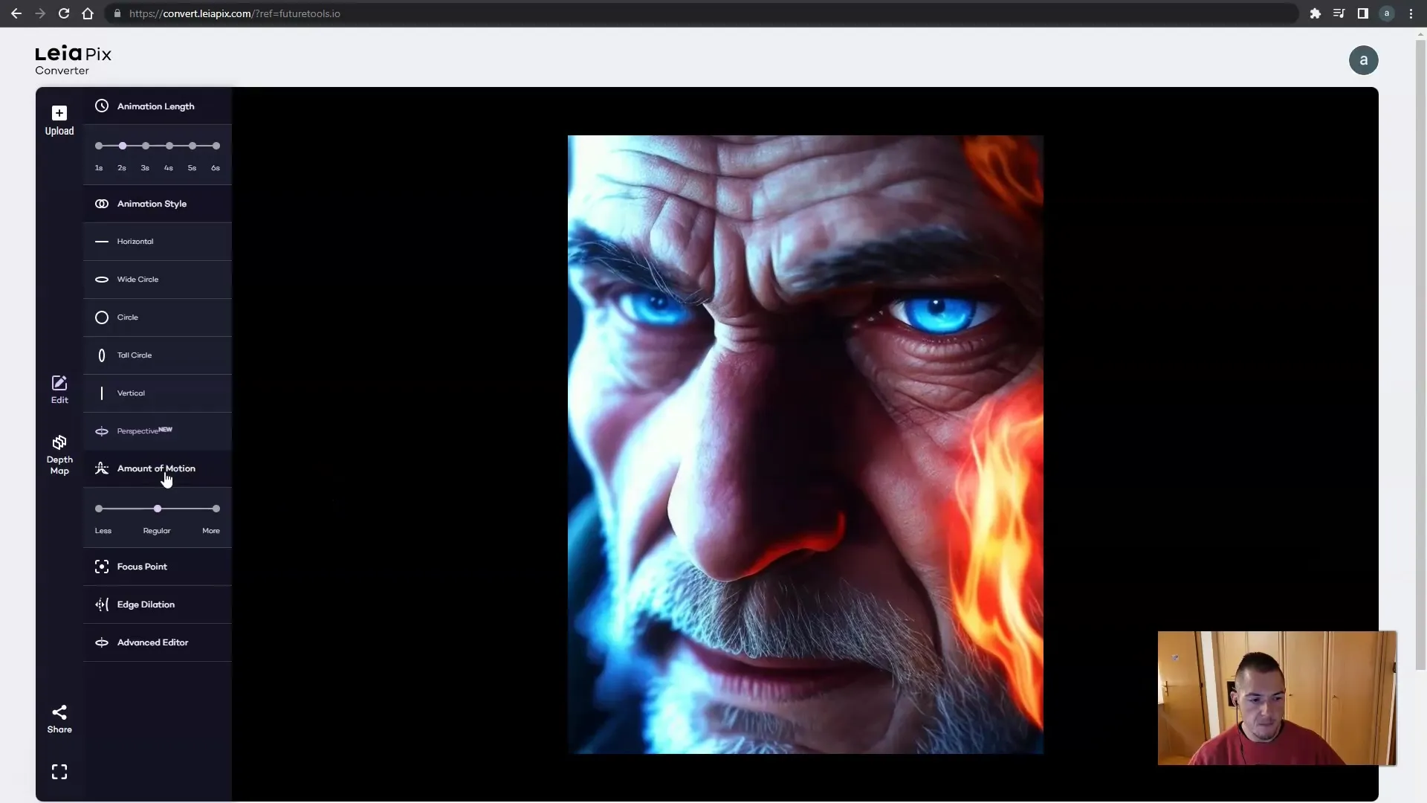This screenshot has width=1427, height=803.
Task: Open the Depth Map panel
Action: coord(59,454)
